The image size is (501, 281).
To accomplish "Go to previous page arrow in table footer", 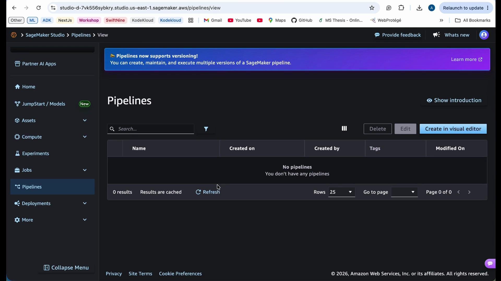I will tap(459, 192).
